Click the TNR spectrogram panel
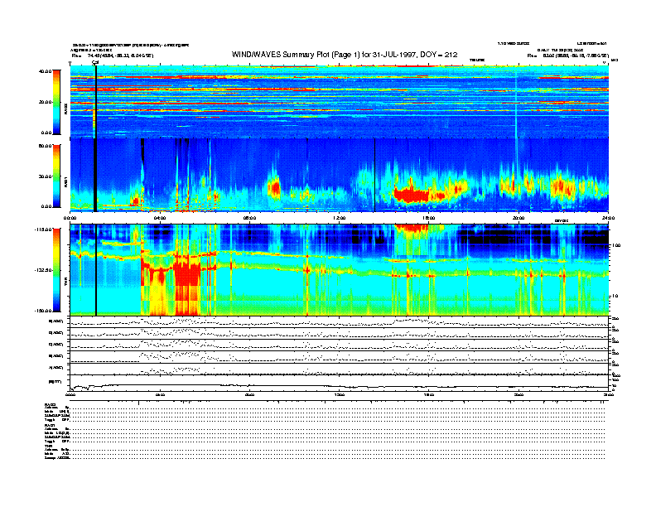Image resolution: width=656 pixels, height=507 pixels. [340, 269]
